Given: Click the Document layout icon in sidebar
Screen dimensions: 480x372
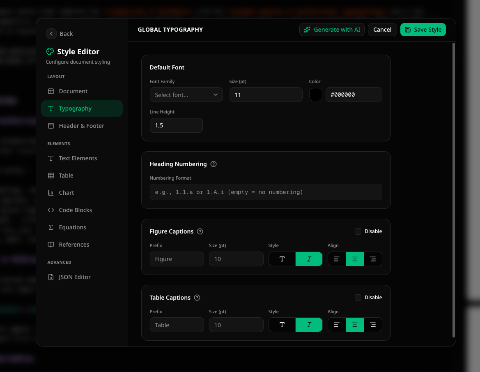Looking at the screenshot, I should (x=51, y=91).
